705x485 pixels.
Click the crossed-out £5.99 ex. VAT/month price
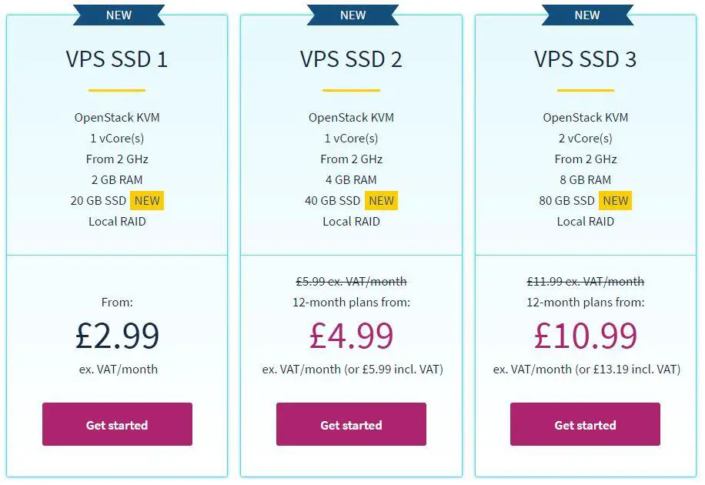pyautogui.click(x=351, y=282)
